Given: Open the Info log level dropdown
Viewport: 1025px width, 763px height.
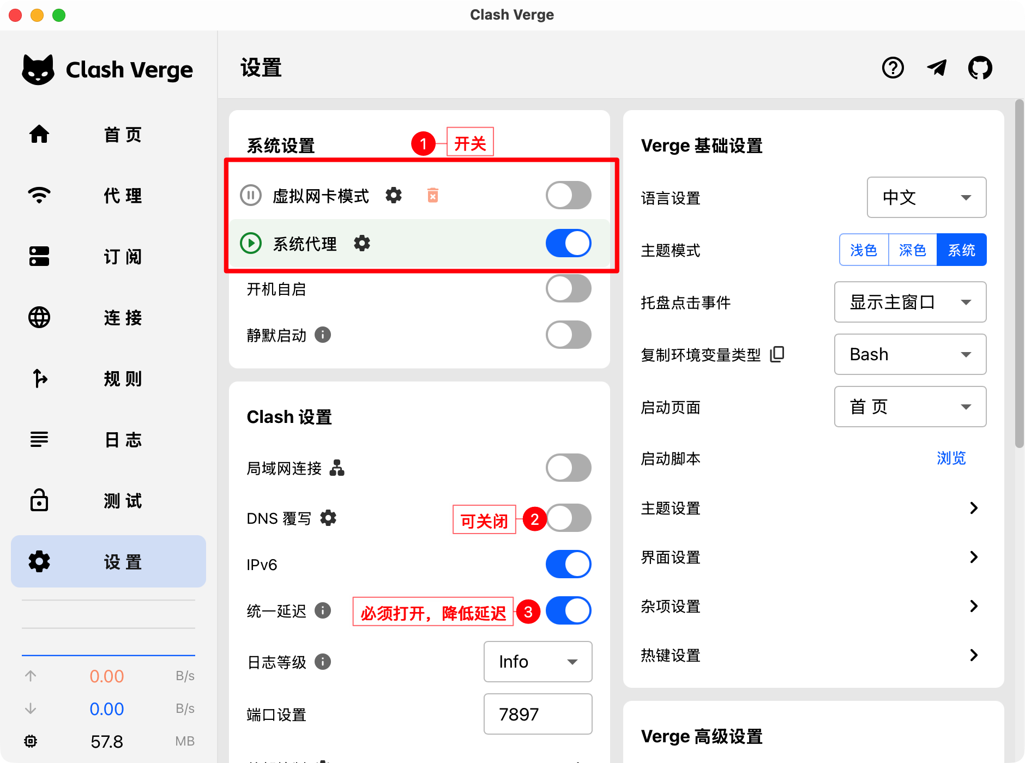Looking at the screenshot, I should coord(538,662).
